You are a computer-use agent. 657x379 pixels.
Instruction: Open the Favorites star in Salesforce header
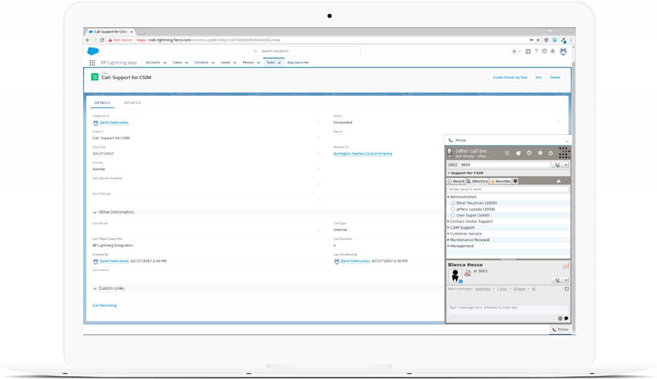click(x=514, y=51)
